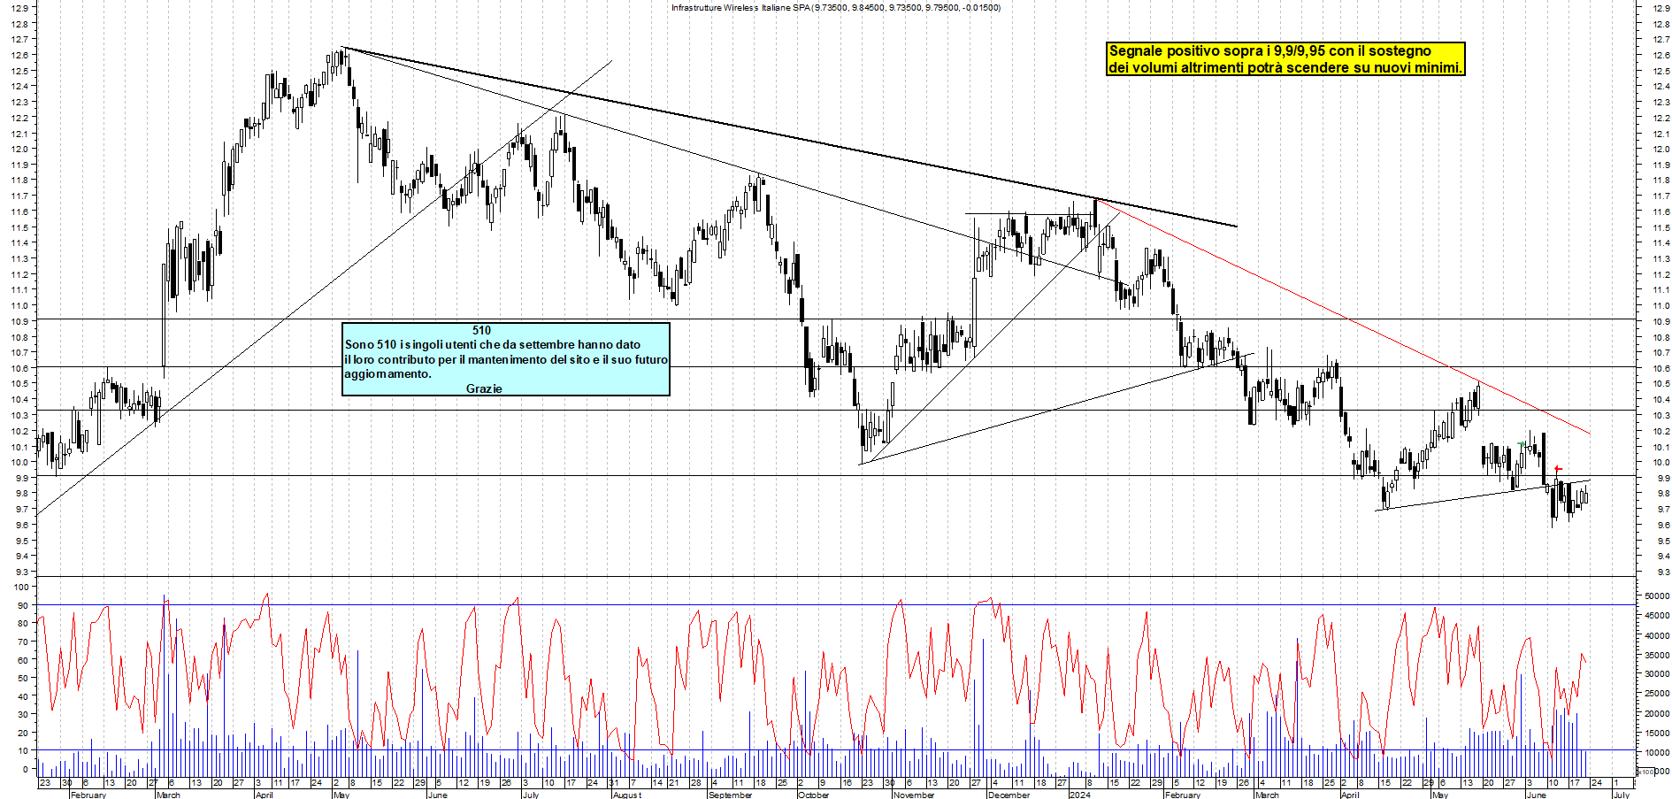Viewport: 1672px width, 799px height.
Task: Click the 12.0 value on the left price axis
Action: pos(19,149)
